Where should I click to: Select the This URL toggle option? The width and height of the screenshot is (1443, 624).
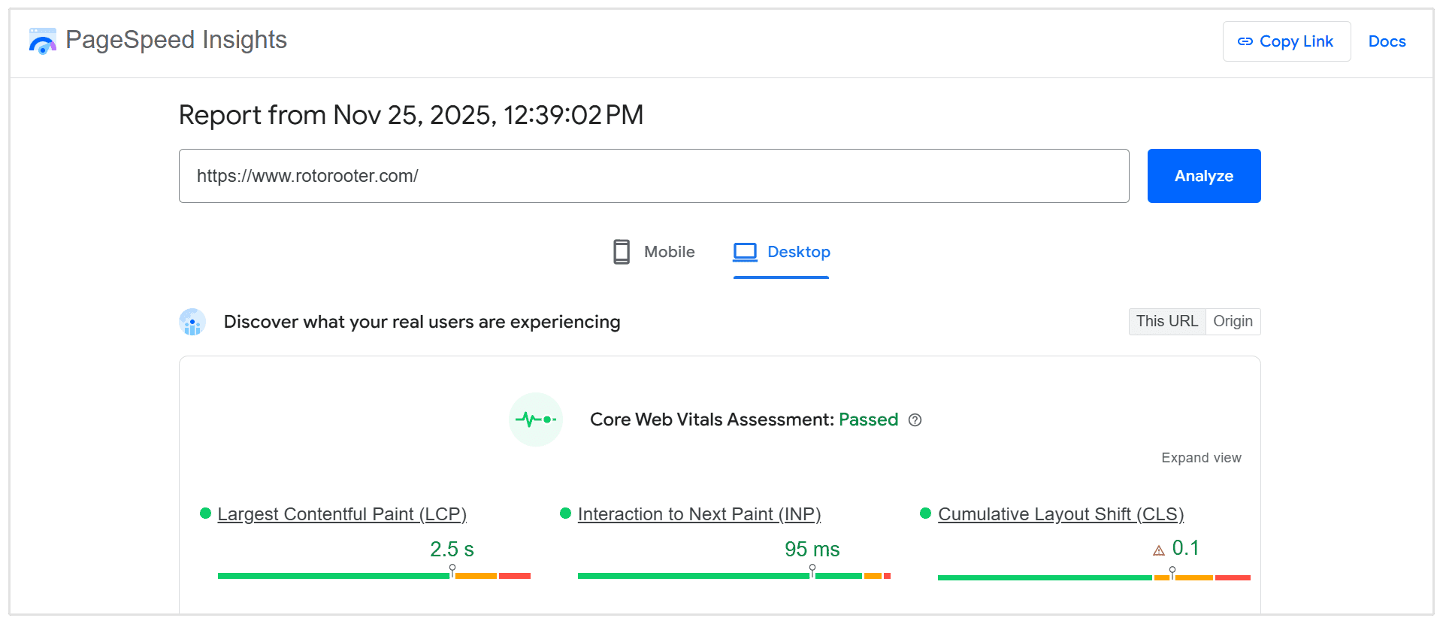[1166, 322]
